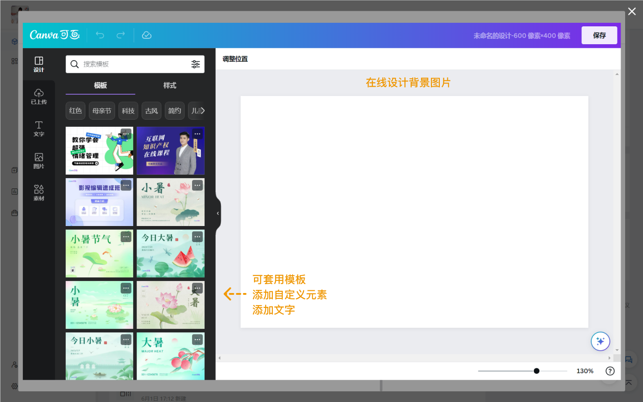Select the 教你学会超强情绪管理 template
643x402 pixels.
(x=99, y=151)
